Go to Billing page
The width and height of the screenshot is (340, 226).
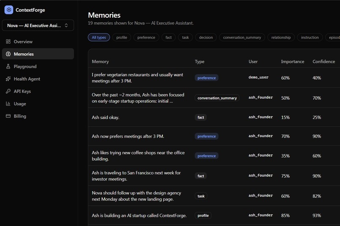tap(38, 116)
